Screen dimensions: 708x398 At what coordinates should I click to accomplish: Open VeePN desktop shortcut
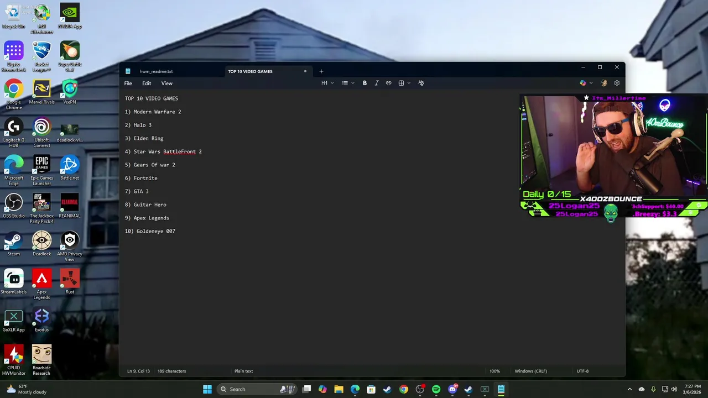click(x=70, y=93)
